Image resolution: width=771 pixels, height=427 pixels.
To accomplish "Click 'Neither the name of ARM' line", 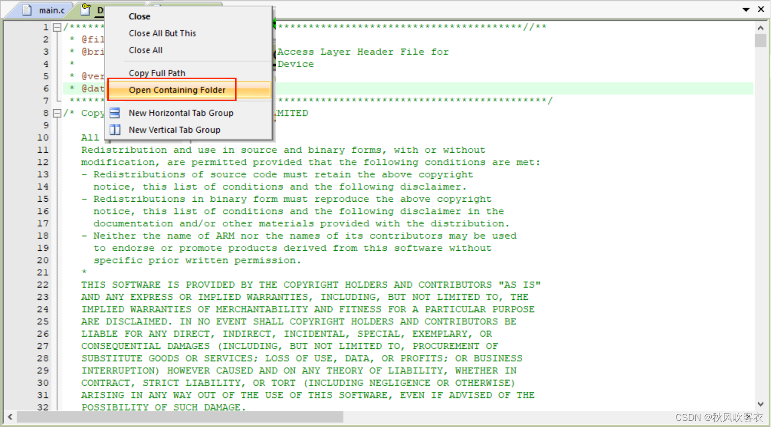I will [x=299, y=235].
